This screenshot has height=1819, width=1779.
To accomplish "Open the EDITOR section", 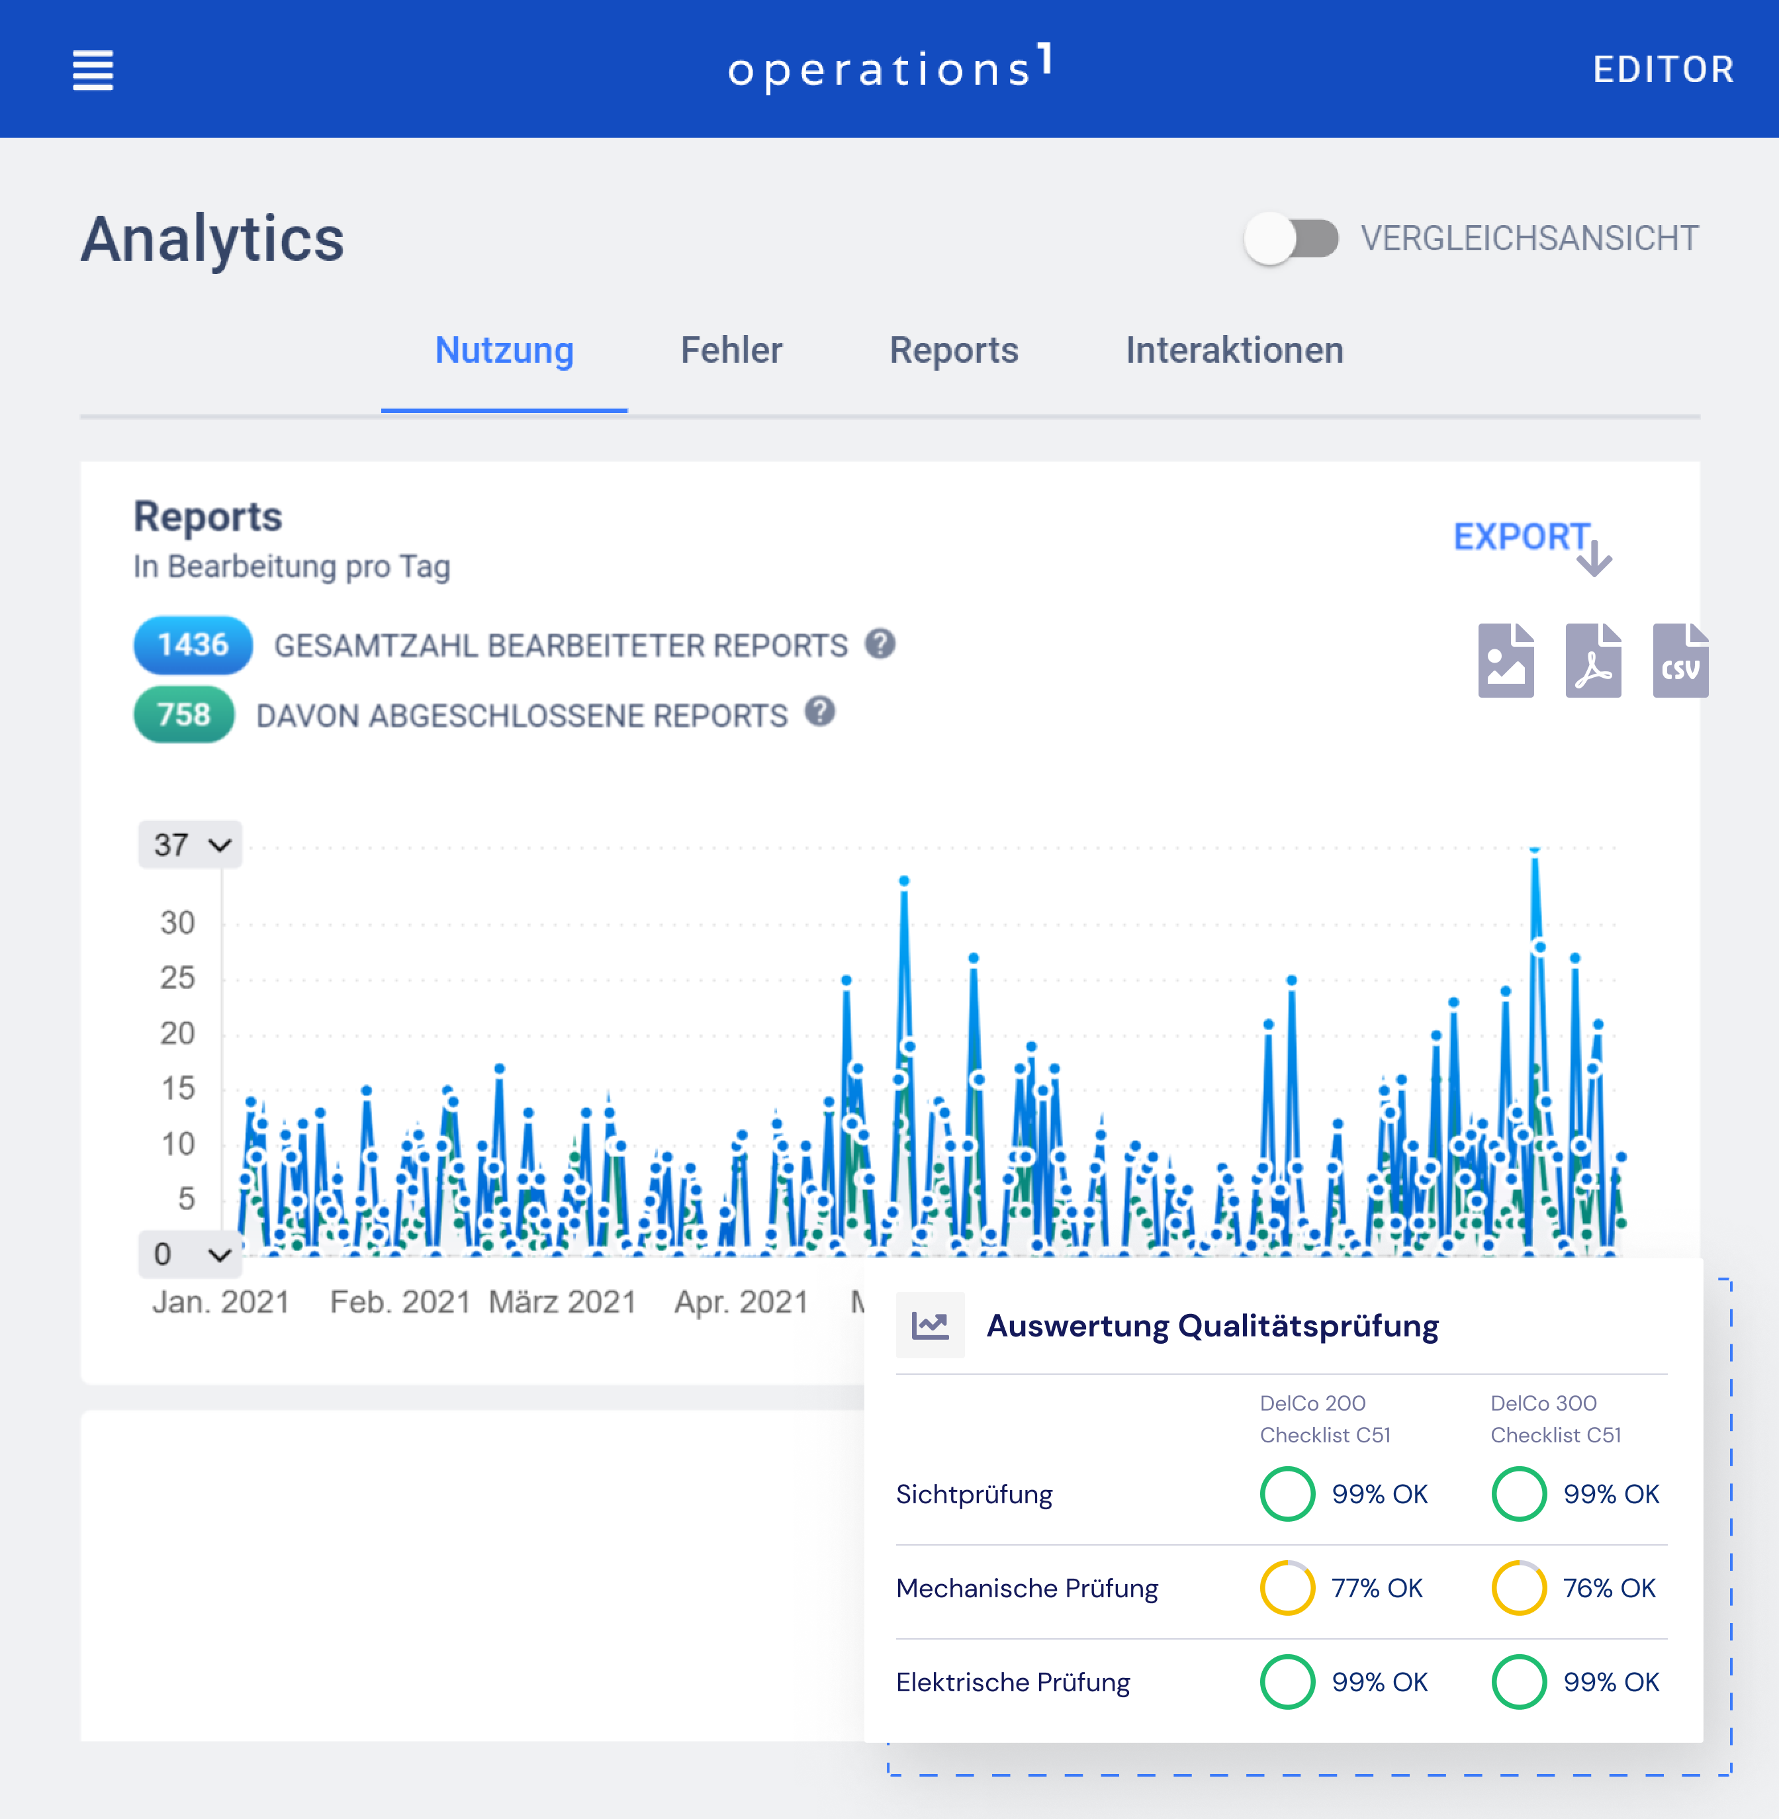I will click(x=1664, y=68).
